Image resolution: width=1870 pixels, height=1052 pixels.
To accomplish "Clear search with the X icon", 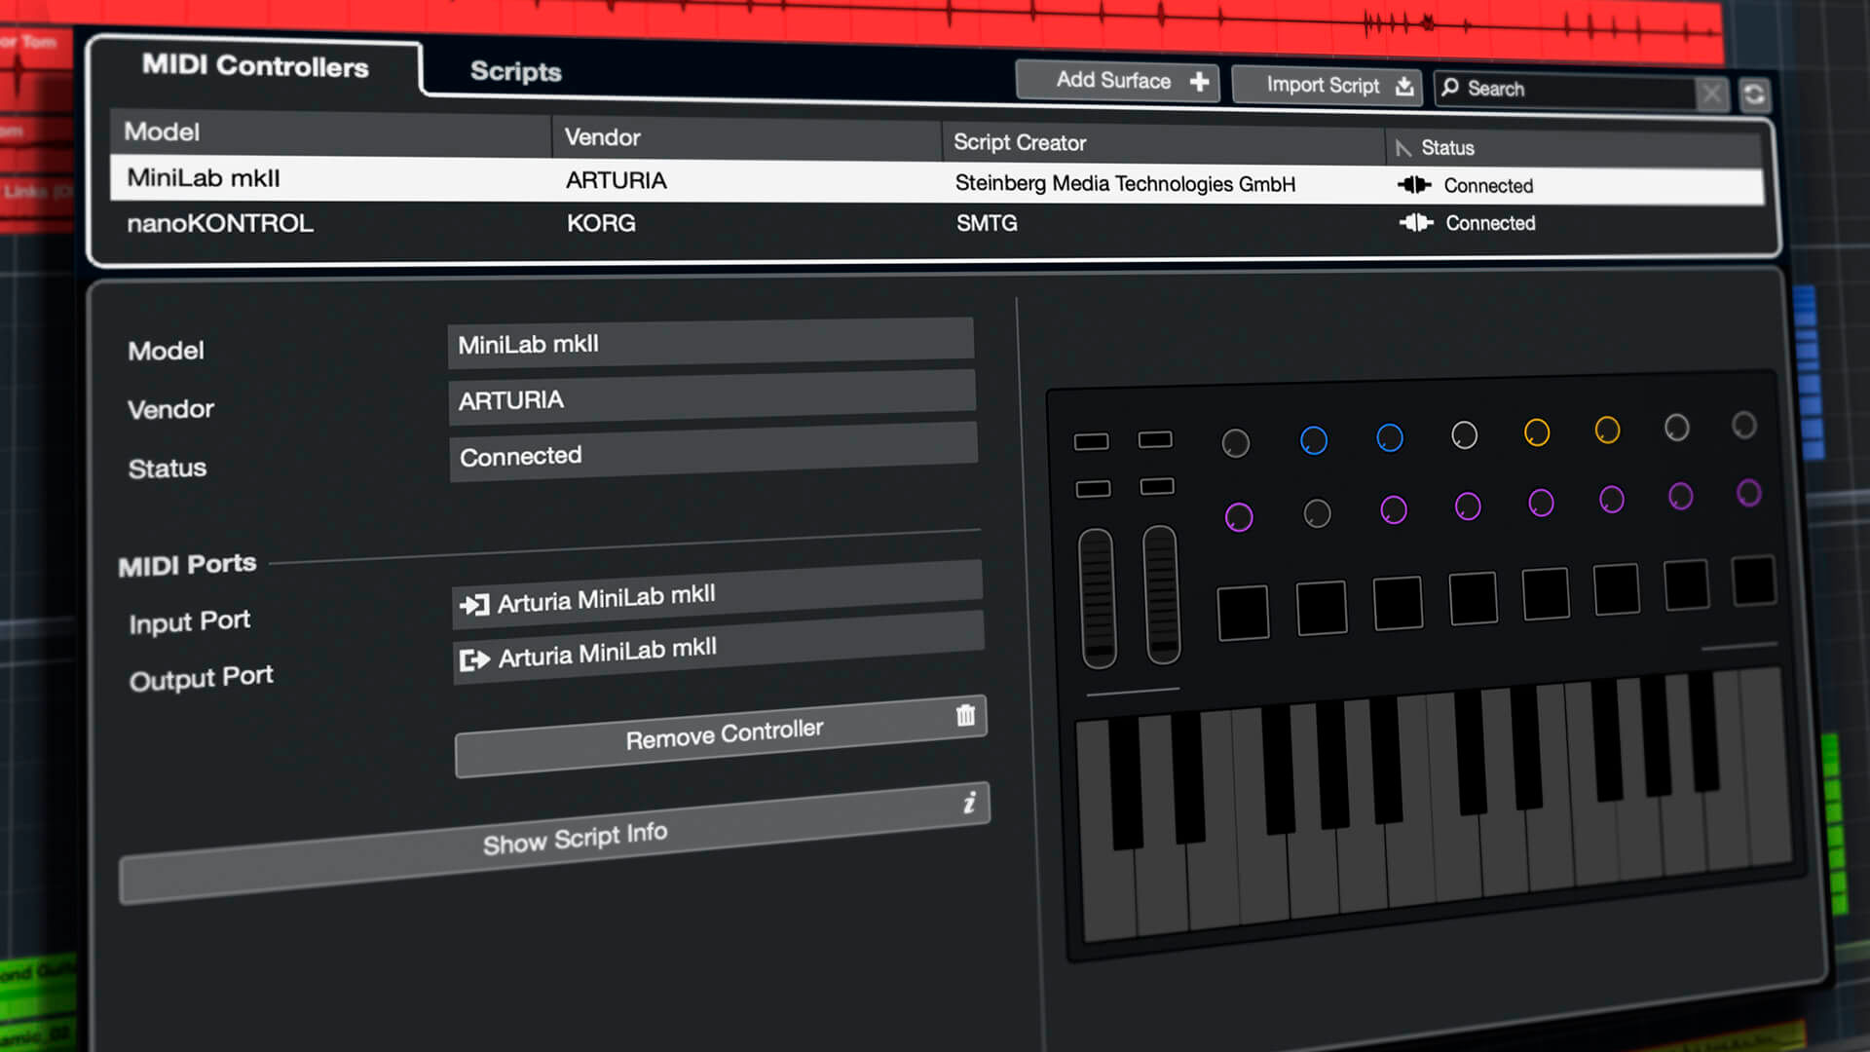I will [1711, 94].
